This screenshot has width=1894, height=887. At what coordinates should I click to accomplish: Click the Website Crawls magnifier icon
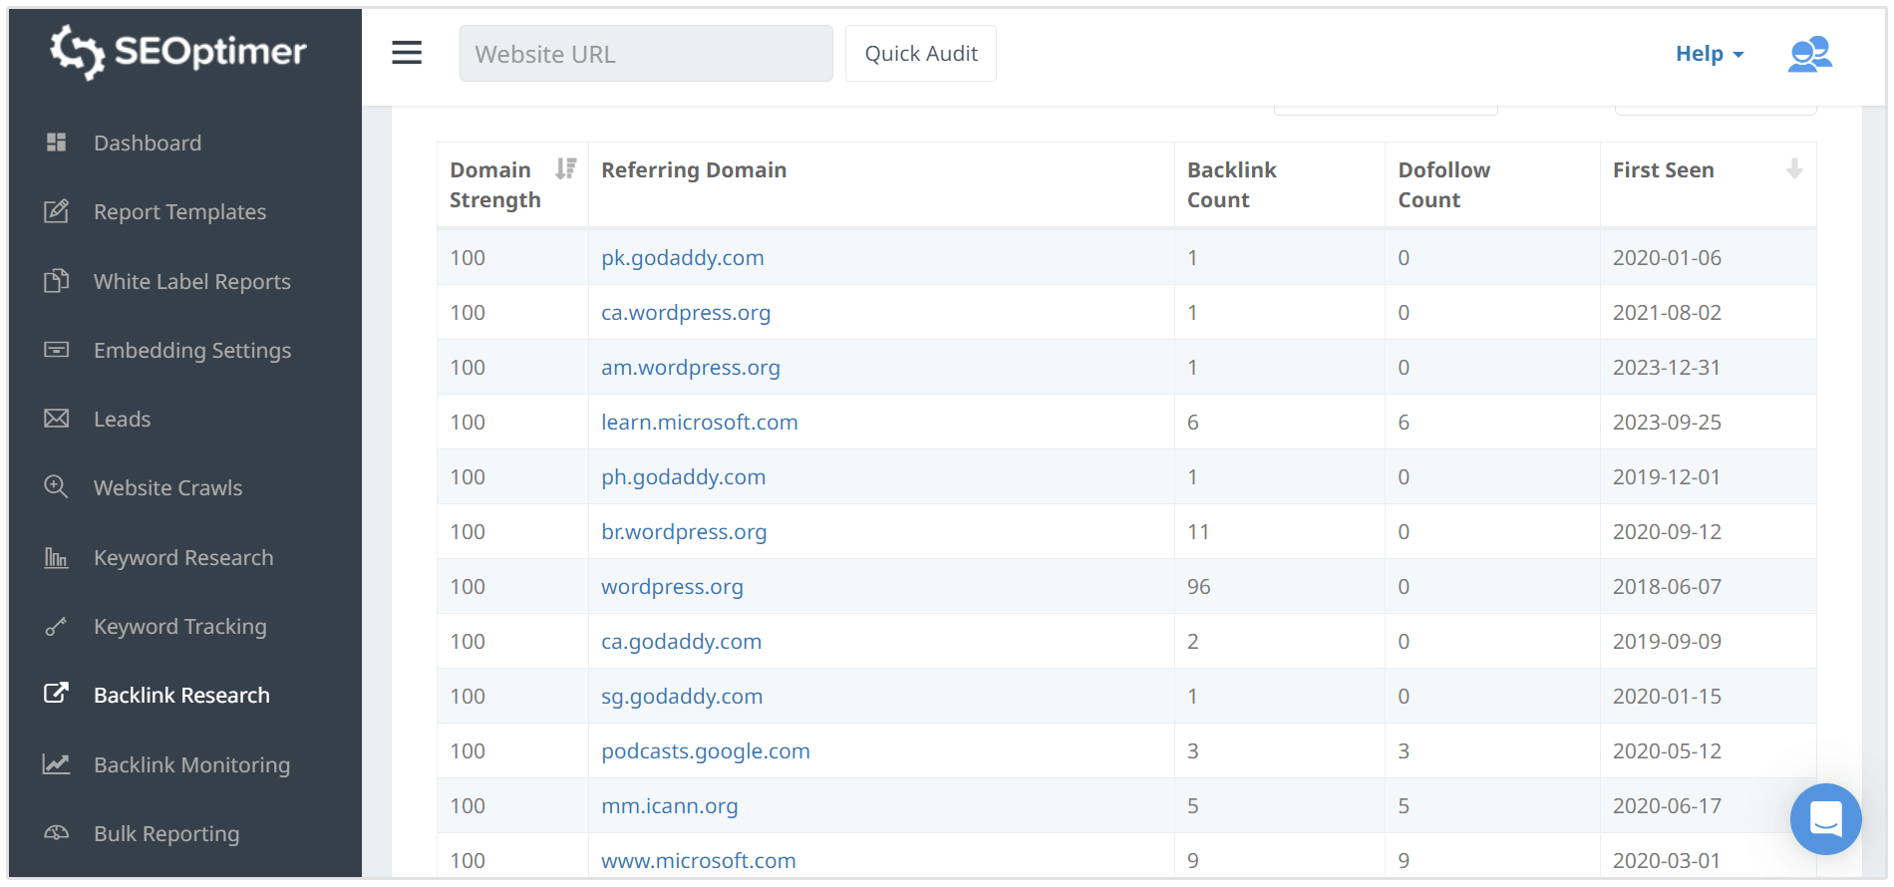click(x=57, y=487)
